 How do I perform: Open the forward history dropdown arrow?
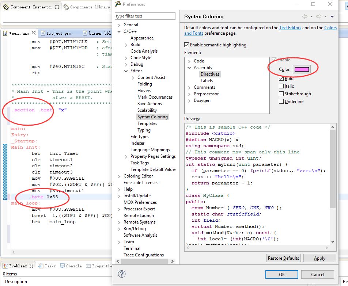coord(325,16)
